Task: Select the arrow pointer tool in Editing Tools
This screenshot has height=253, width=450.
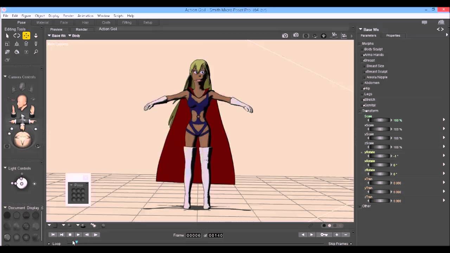Action: pos(7,36)
